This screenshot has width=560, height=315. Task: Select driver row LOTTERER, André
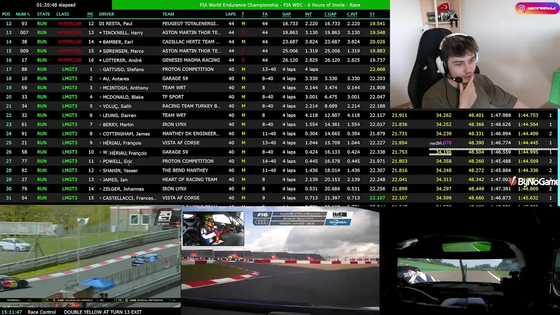(x=195, y=60)
